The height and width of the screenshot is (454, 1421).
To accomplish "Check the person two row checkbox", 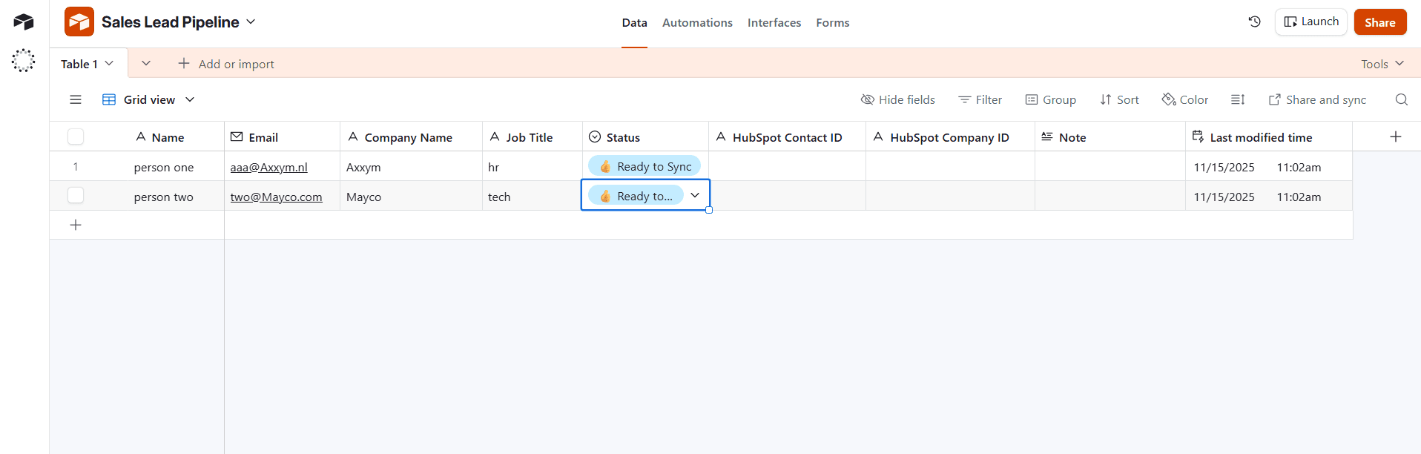I will tap(76, 196).
